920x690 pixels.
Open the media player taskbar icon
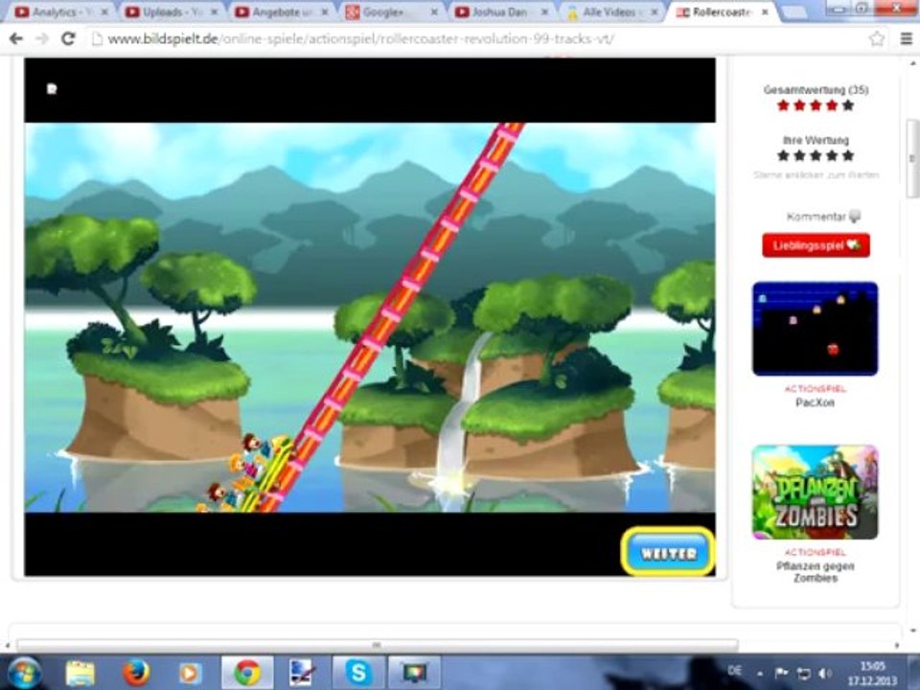point(189,673)
